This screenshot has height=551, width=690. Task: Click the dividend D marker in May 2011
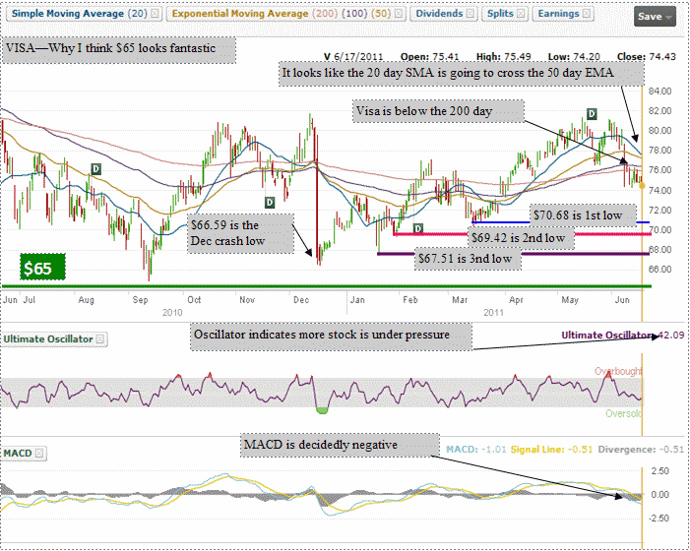593,114
